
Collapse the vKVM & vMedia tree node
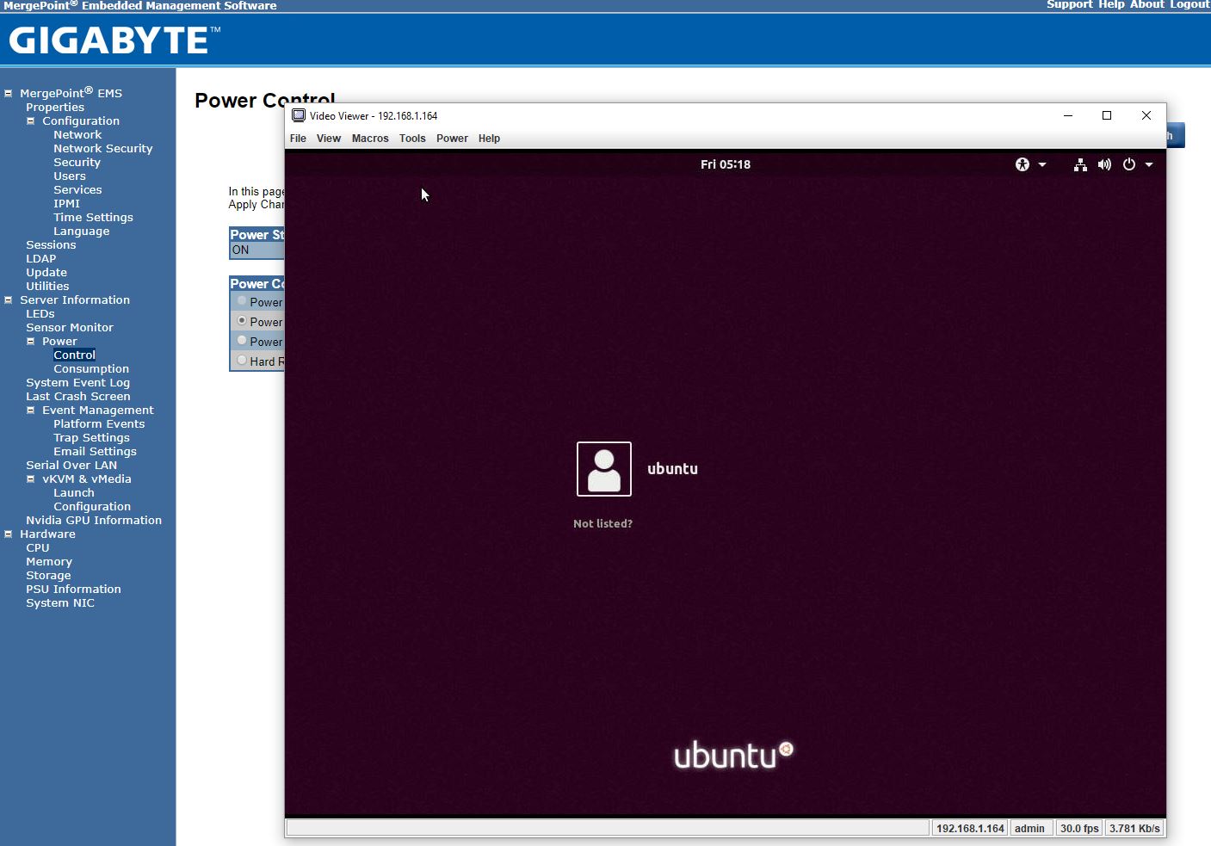31,479
